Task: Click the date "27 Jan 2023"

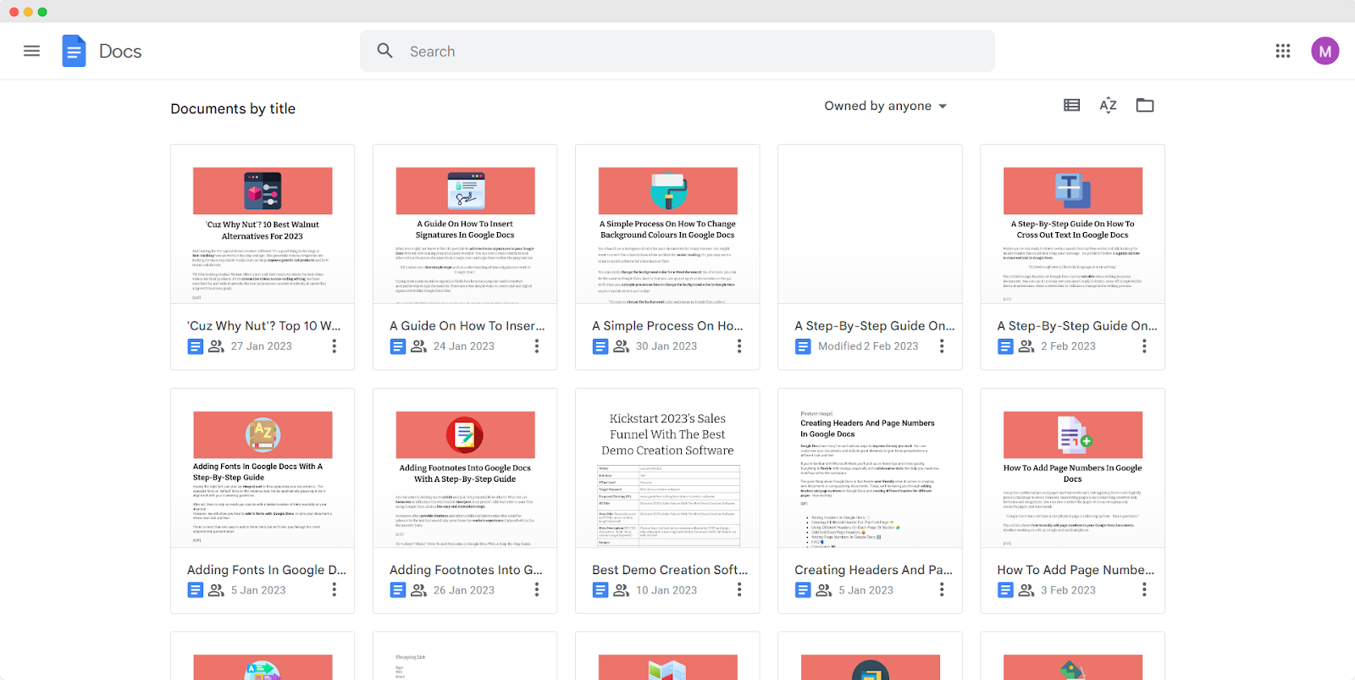Action: (262, 346)
